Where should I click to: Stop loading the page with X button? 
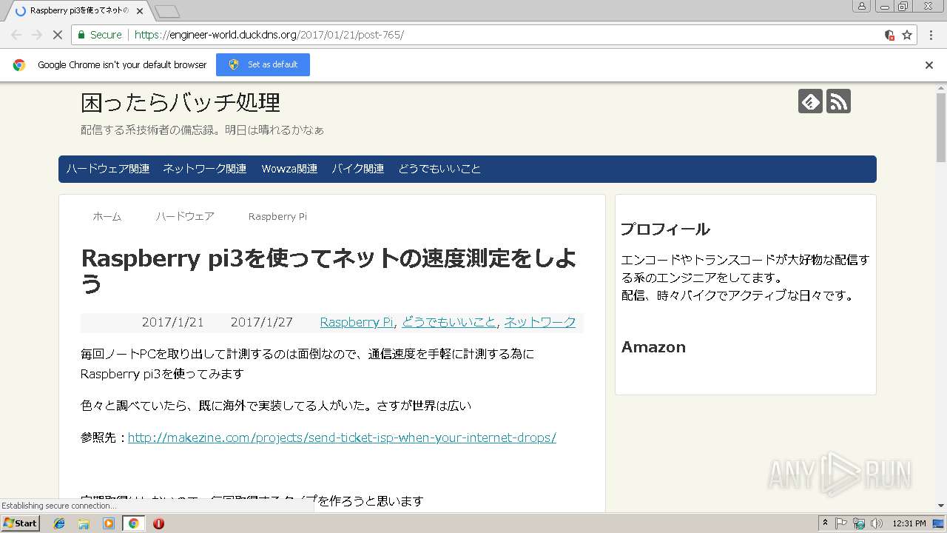click(x=58, y=35)
